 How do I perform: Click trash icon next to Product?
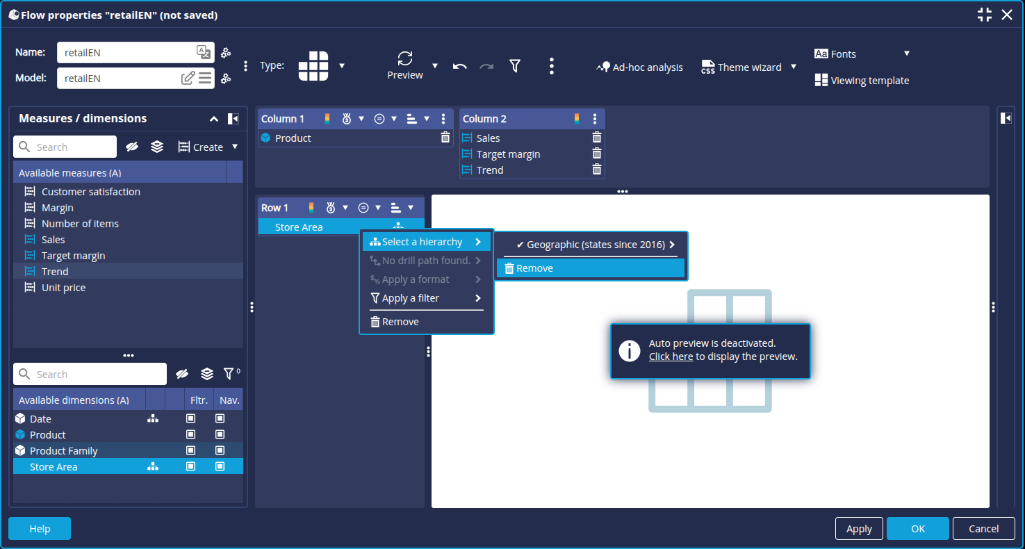pyautogui.click(x=445, y=138)
